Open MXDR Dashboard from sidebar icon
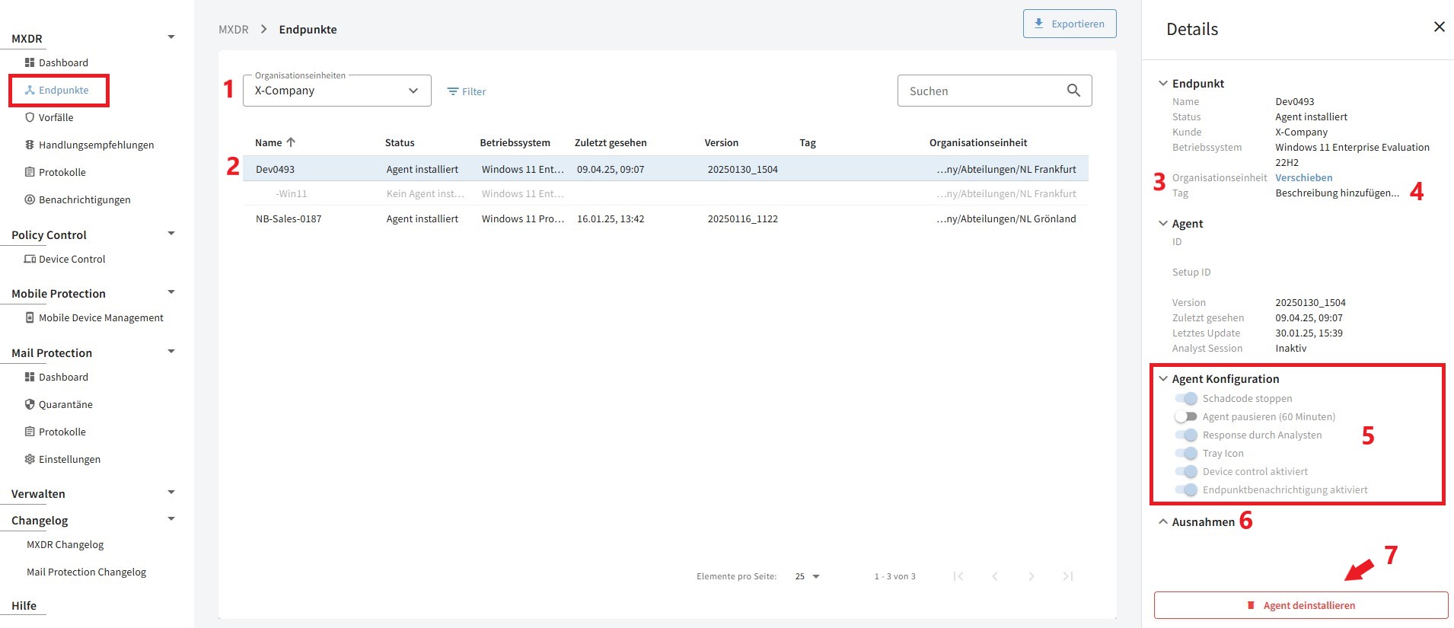Viewport: 1454px width, 628px height. (x=56, y=62)
